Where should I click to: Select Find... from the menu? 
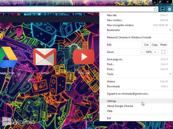(x=136, y=64)
